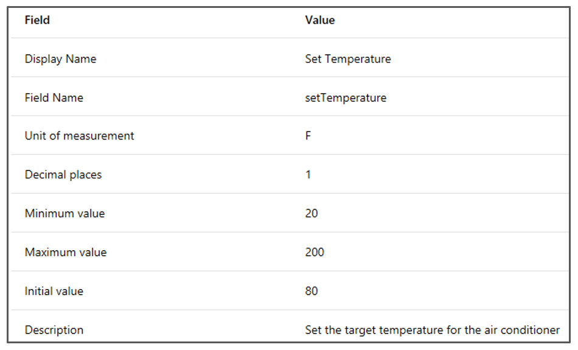Click the word Temperature in Display Name value
The image size is (578, 350).
[x=358, y=59]
